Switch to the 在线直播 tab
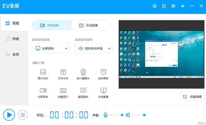The height and width of the screenshot is (125, 206). tap(90, 25)
